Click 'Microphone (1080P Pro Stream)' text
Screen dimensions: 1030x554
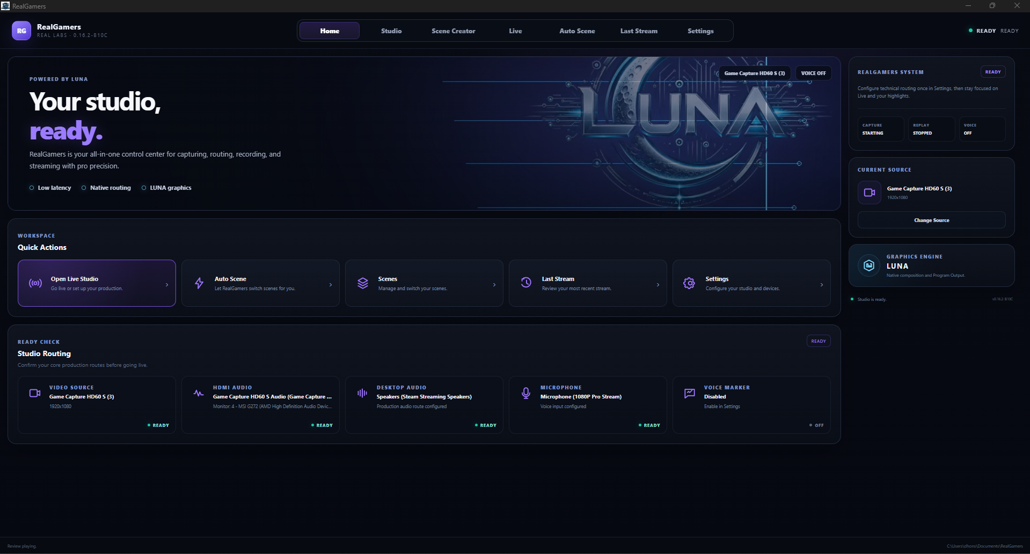[x=581, y=397]
